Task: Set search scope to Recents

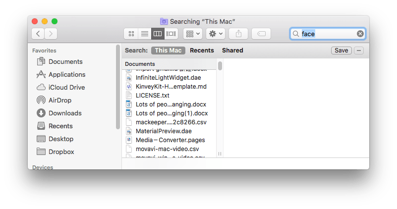Action: (202, 51)
